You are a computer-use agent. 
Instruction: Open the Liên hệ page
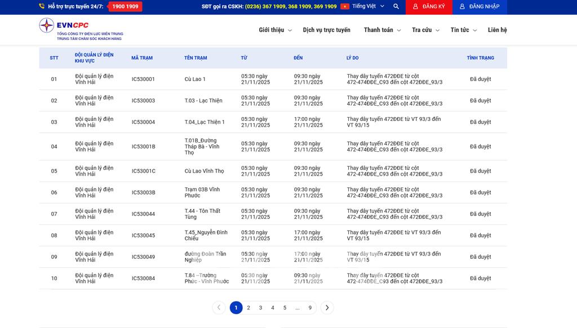click(497, 30)
